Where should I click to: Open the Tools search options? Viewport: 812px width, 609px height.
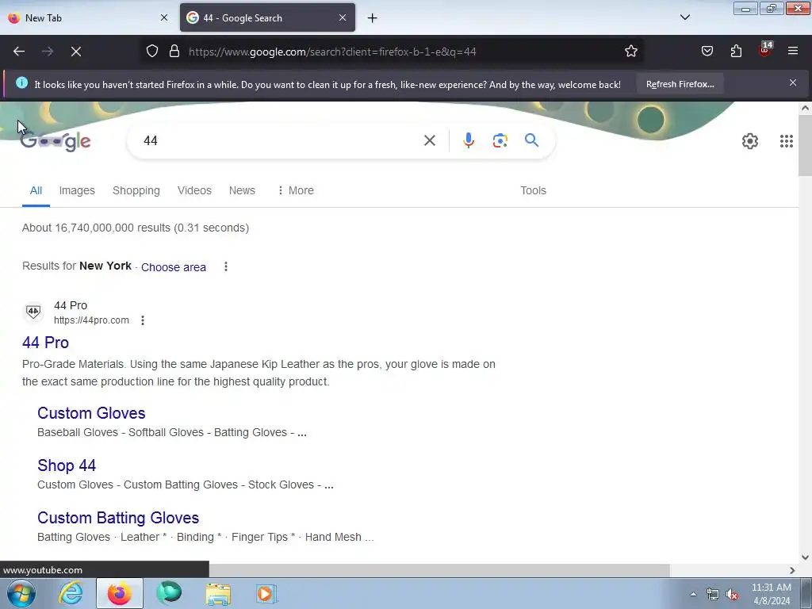[x=533, y=190]
